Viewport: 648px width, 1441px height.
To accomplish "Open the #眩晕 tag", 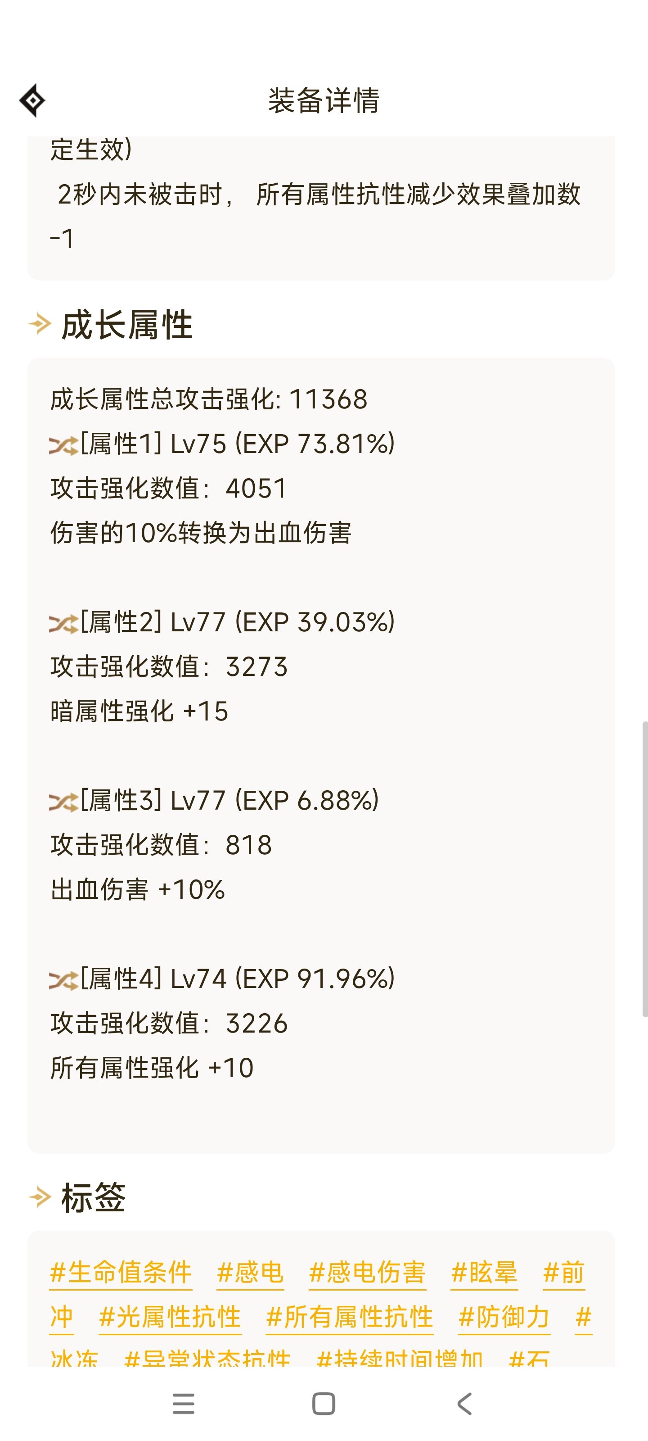I will pos(484,1273).
